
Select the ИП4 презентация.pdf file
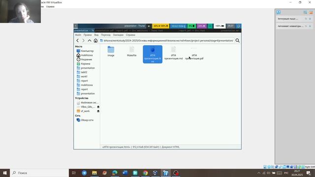[194, 53]
